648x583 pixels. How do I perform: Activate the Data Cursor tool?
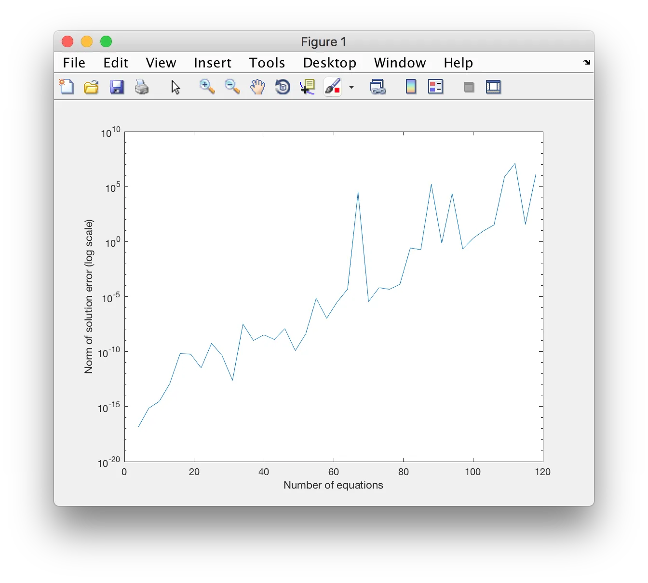[x=307, y=87]
